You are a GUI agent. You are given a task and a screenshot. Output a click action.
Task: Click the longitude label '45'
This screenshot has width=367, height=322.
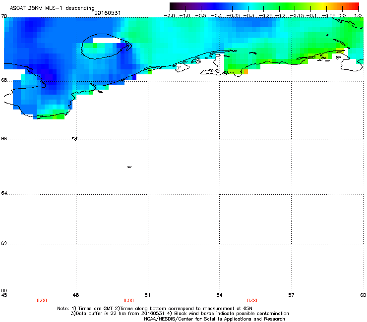[x=4, y=295]
